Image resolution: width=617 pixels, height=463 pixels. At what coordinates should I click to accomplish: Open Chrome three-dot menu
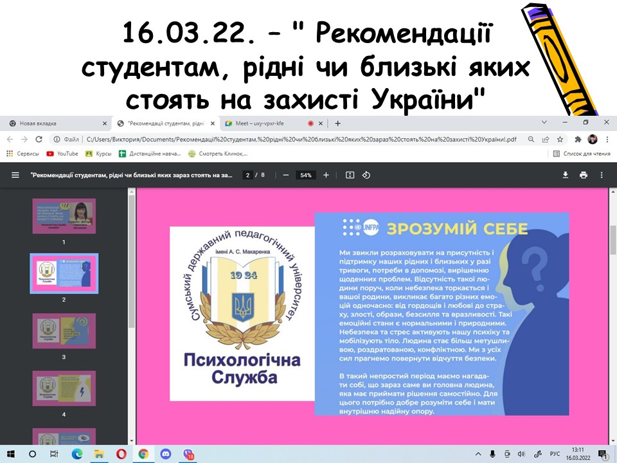[x=607, y=140]
